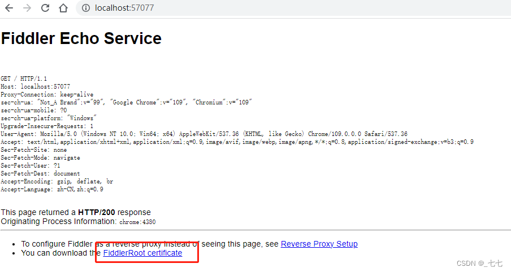Download the FiddlerRoot certificate link
Viewport: 511px width, 272px height.
tap(142, 253)
